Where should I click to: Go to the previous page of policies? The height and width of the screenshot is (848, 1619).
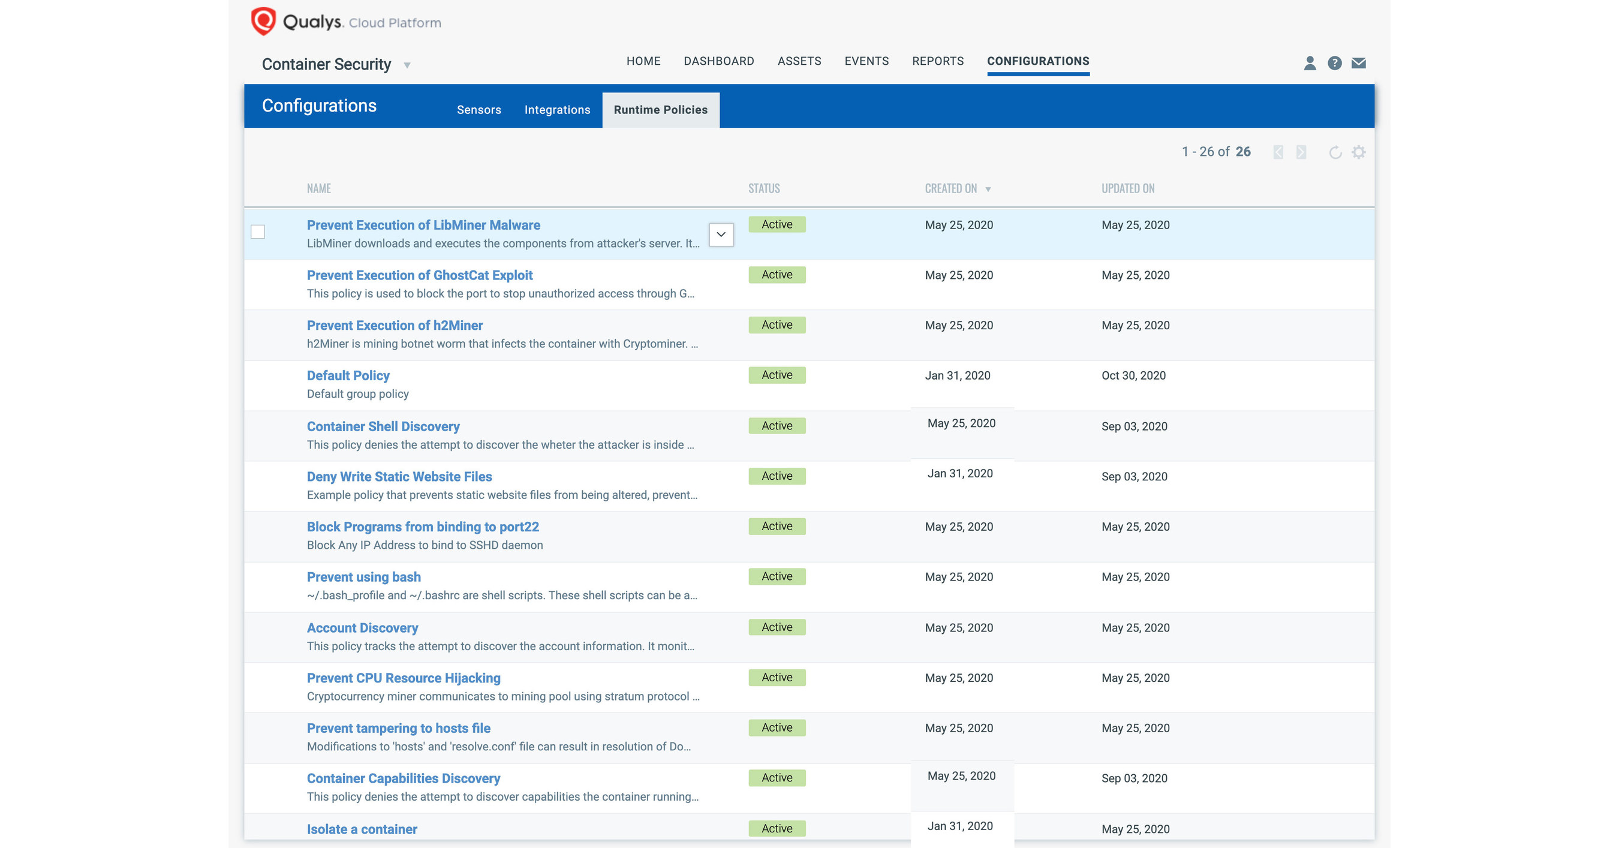(1277, 152)
